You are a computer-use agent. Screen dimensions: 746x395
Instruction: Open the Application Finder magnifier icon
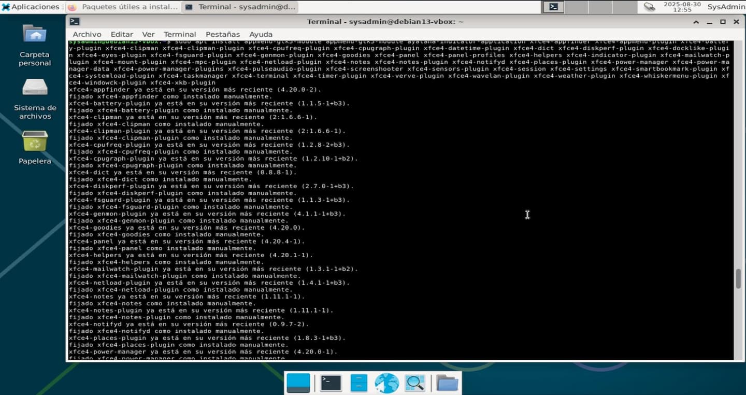[415, 383]
